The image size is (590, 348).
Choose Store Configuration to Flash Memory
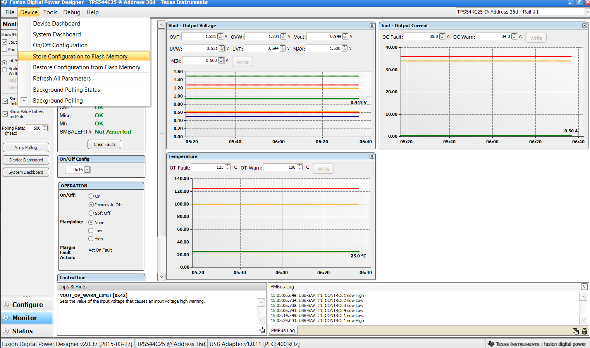[80, 57]
